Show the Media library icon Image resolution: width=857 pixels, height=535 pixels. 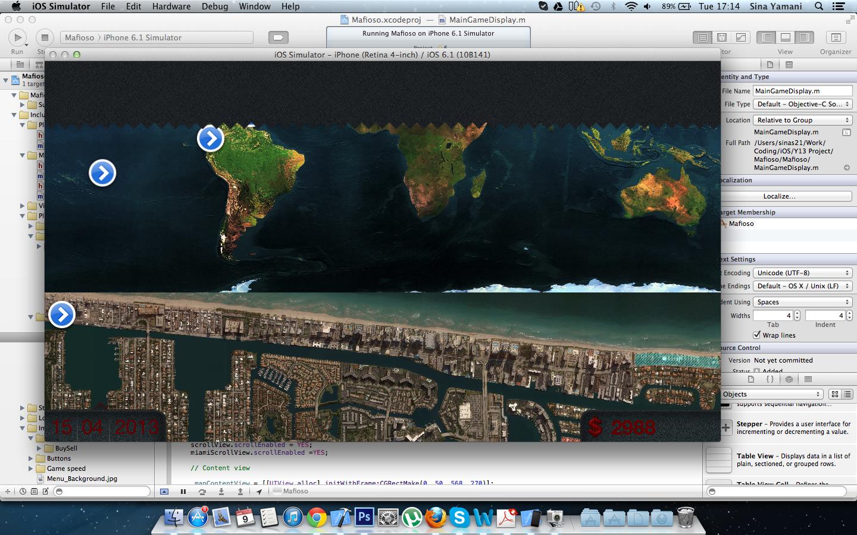point(808,379)
